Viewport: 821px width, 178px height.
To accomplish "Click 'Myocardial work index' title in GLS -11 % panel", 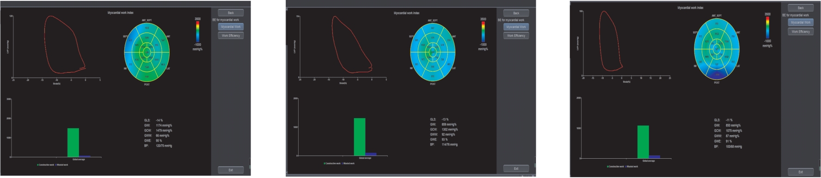I will [691, 8].
